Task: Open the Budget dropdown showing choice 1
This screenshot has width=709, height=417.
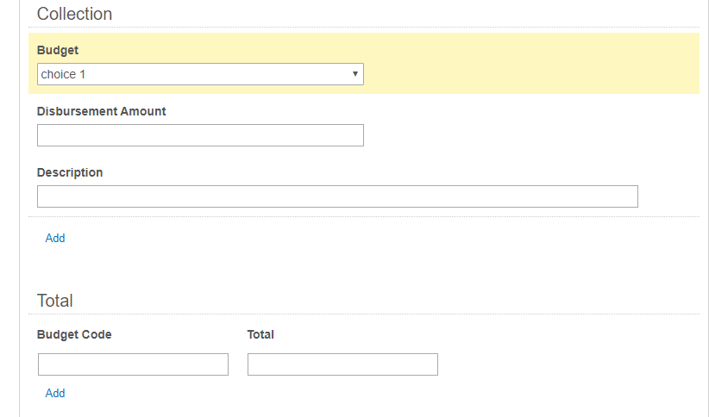Action: [x=200, y=74]
